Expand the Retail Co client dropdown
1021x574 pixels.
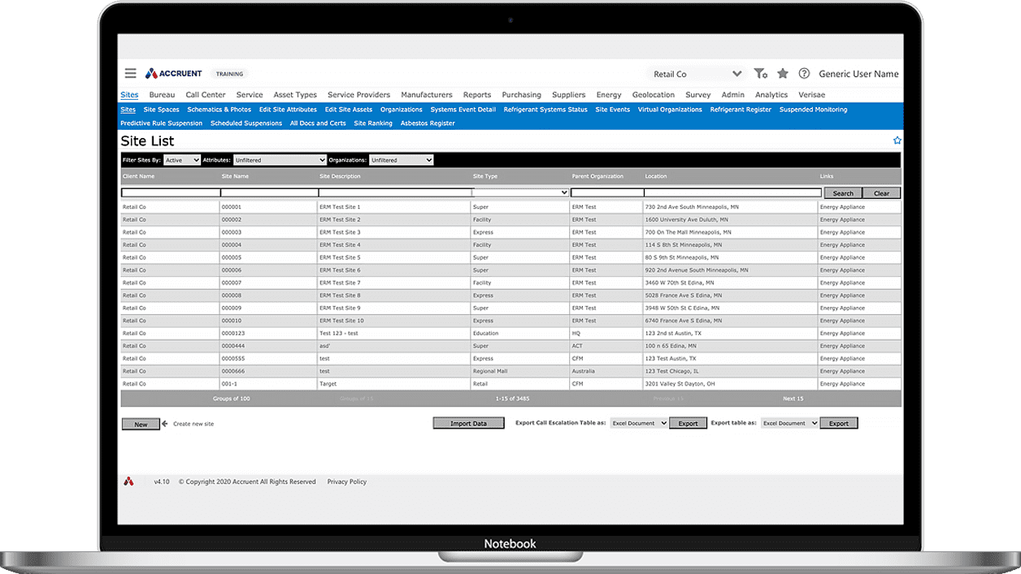pos(696,73)
